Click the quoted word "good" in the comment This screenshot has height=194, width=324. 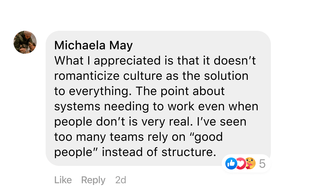tap(209, 137)
